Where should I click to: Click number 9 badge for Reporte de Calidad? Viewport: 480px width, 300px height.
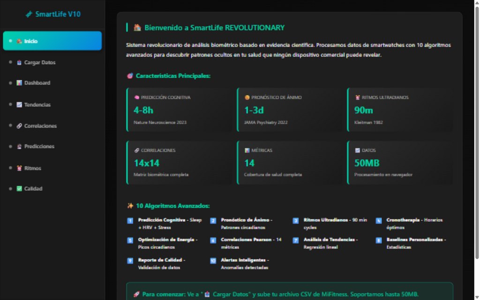click(130, 261)
